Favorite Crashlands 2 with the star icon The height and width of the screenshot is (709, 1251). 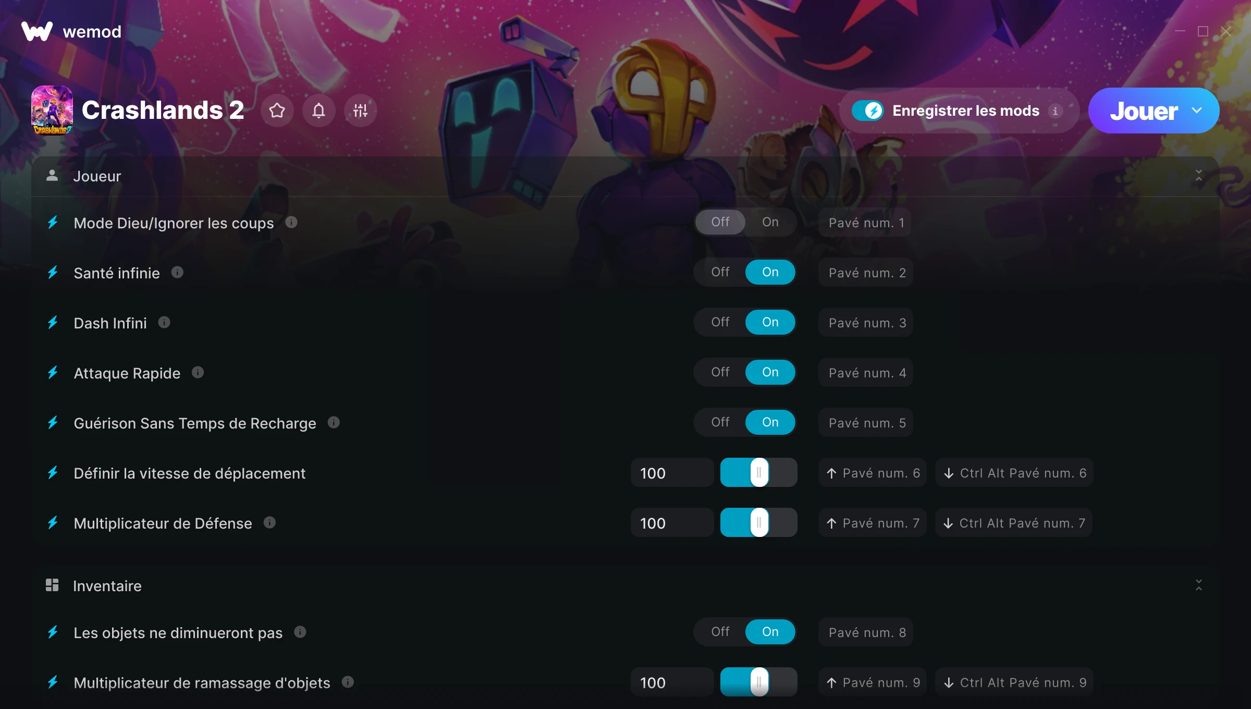click(x=277, y=111)
